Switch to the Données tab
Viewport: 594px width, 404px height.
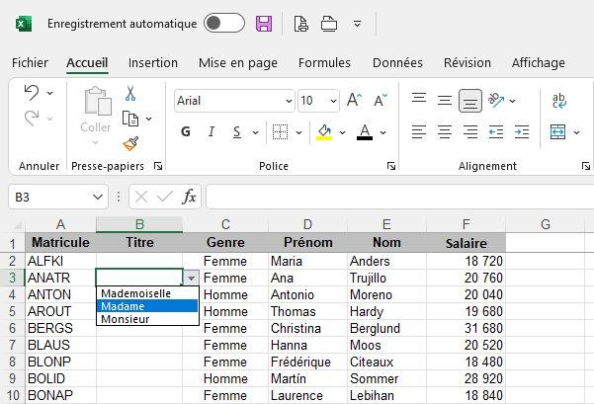click(397, 63)
